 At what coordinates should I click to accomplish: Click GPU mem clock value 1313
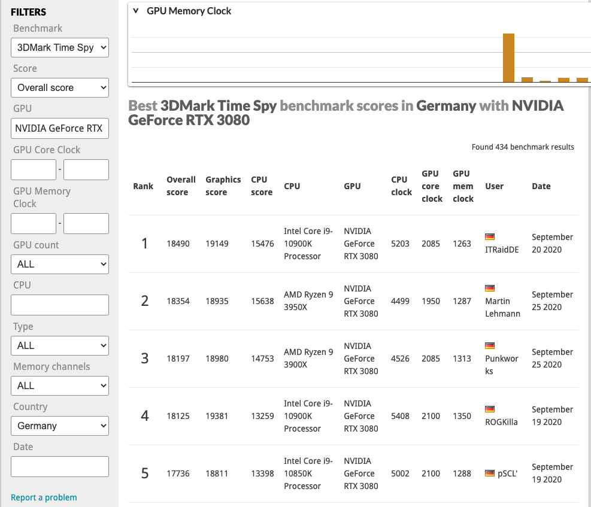pyautogui.click(x=462, y=359)
